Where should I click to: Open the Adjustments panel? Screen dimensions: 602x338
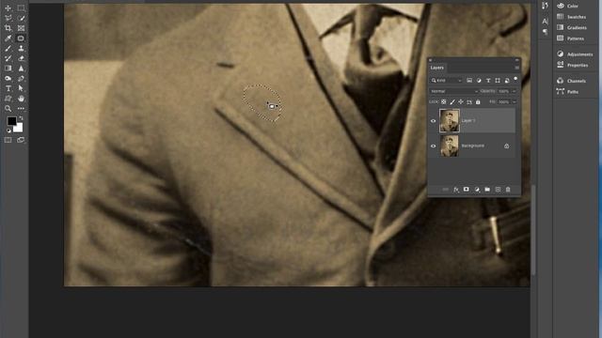pyautogui.click(x=575, y=54)
